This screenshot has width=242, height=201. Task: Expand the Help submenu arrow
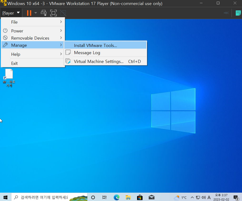coord(61,54)
